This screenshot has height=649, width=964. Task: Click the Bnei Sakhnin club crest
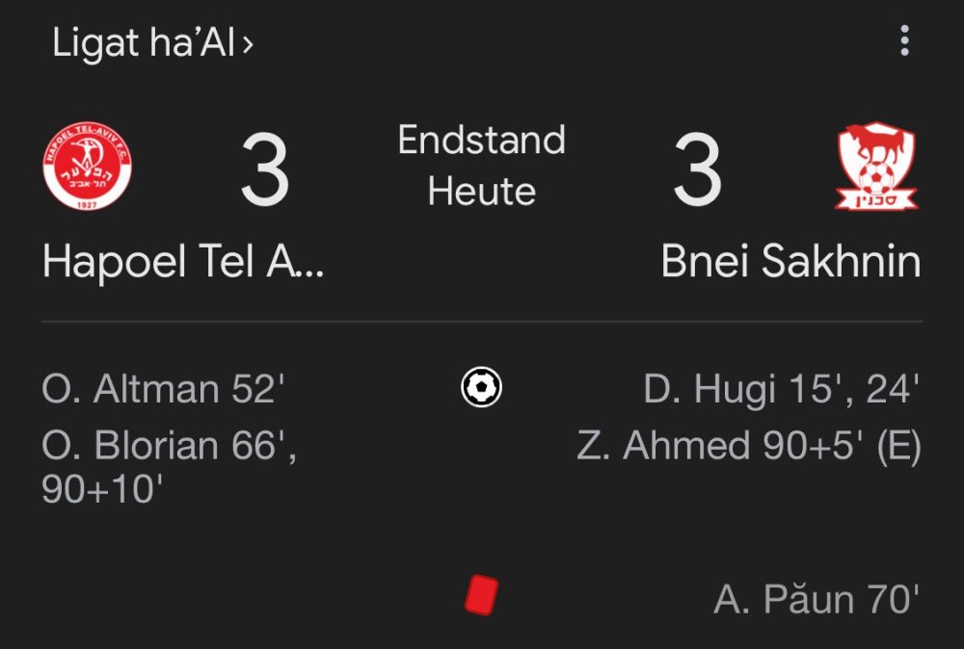point(876,167)
